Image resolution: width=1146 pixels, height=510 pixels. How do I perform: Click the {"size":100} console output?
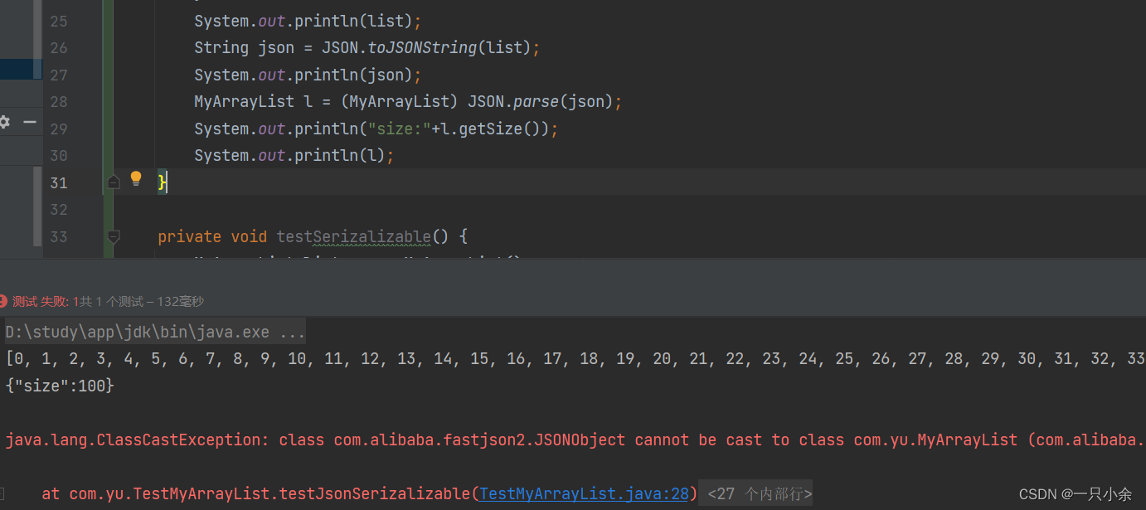pyautogui.click(x=60, y=386)
